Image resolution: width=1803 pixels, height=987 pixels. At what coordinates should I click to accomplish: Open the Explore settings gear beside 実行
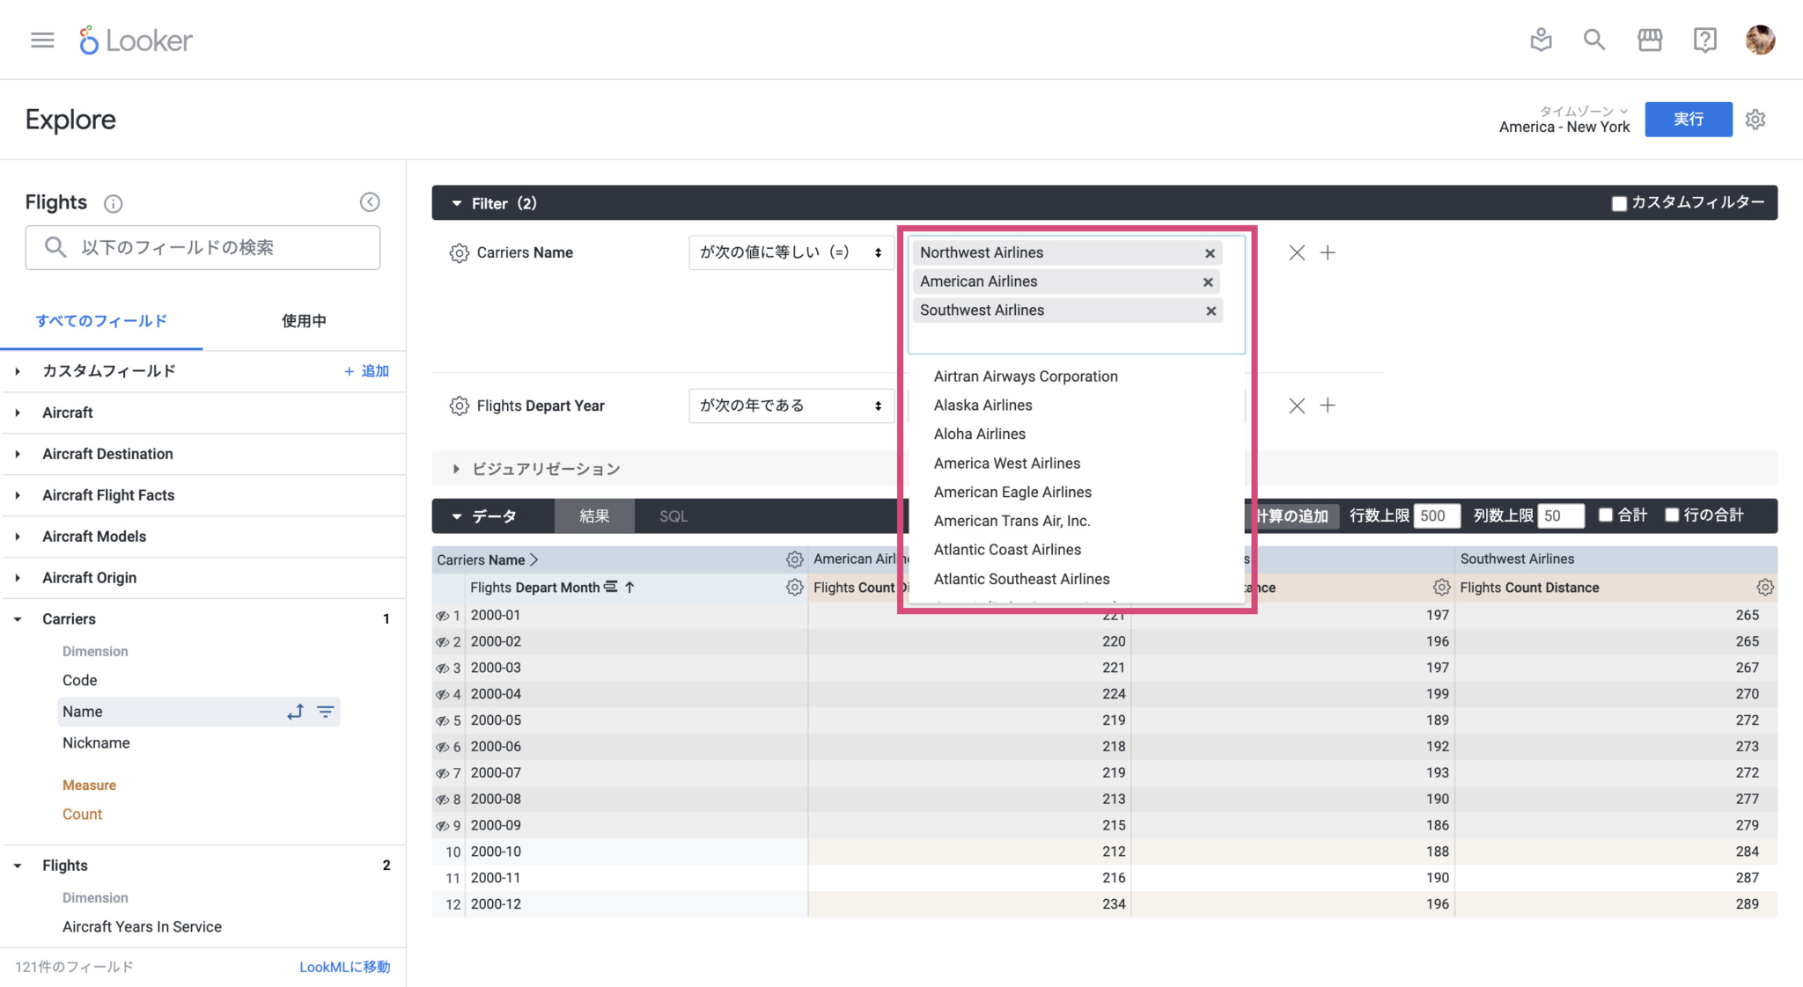point(1755,119)
